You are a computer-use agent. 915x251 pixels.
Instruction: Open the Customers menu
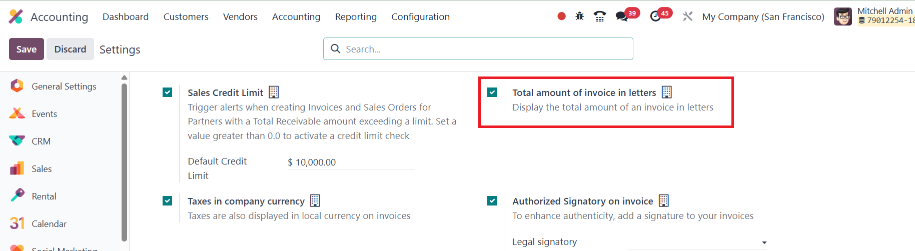coord(186,17)
